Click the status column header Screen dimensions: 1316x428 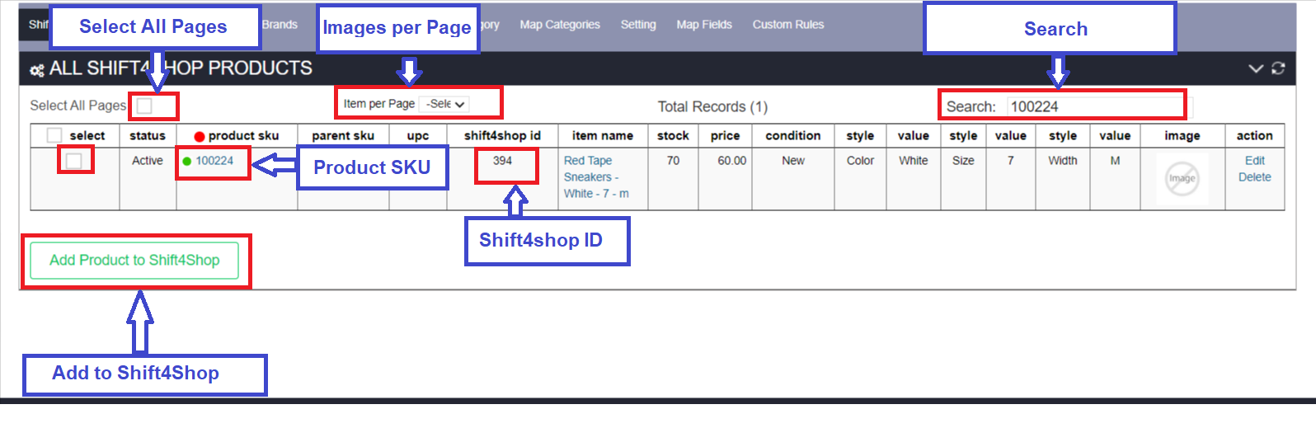[x=148, y=135]
